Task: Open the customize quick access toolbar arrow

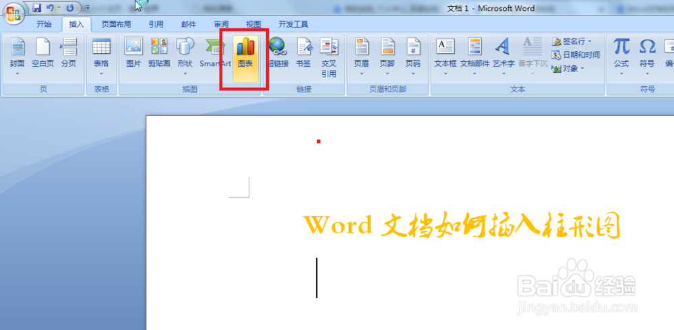Action: click(88, 7)
